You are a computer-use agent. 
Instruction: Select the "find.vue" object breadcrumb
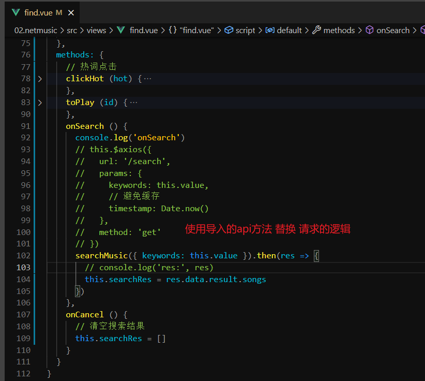197,30
